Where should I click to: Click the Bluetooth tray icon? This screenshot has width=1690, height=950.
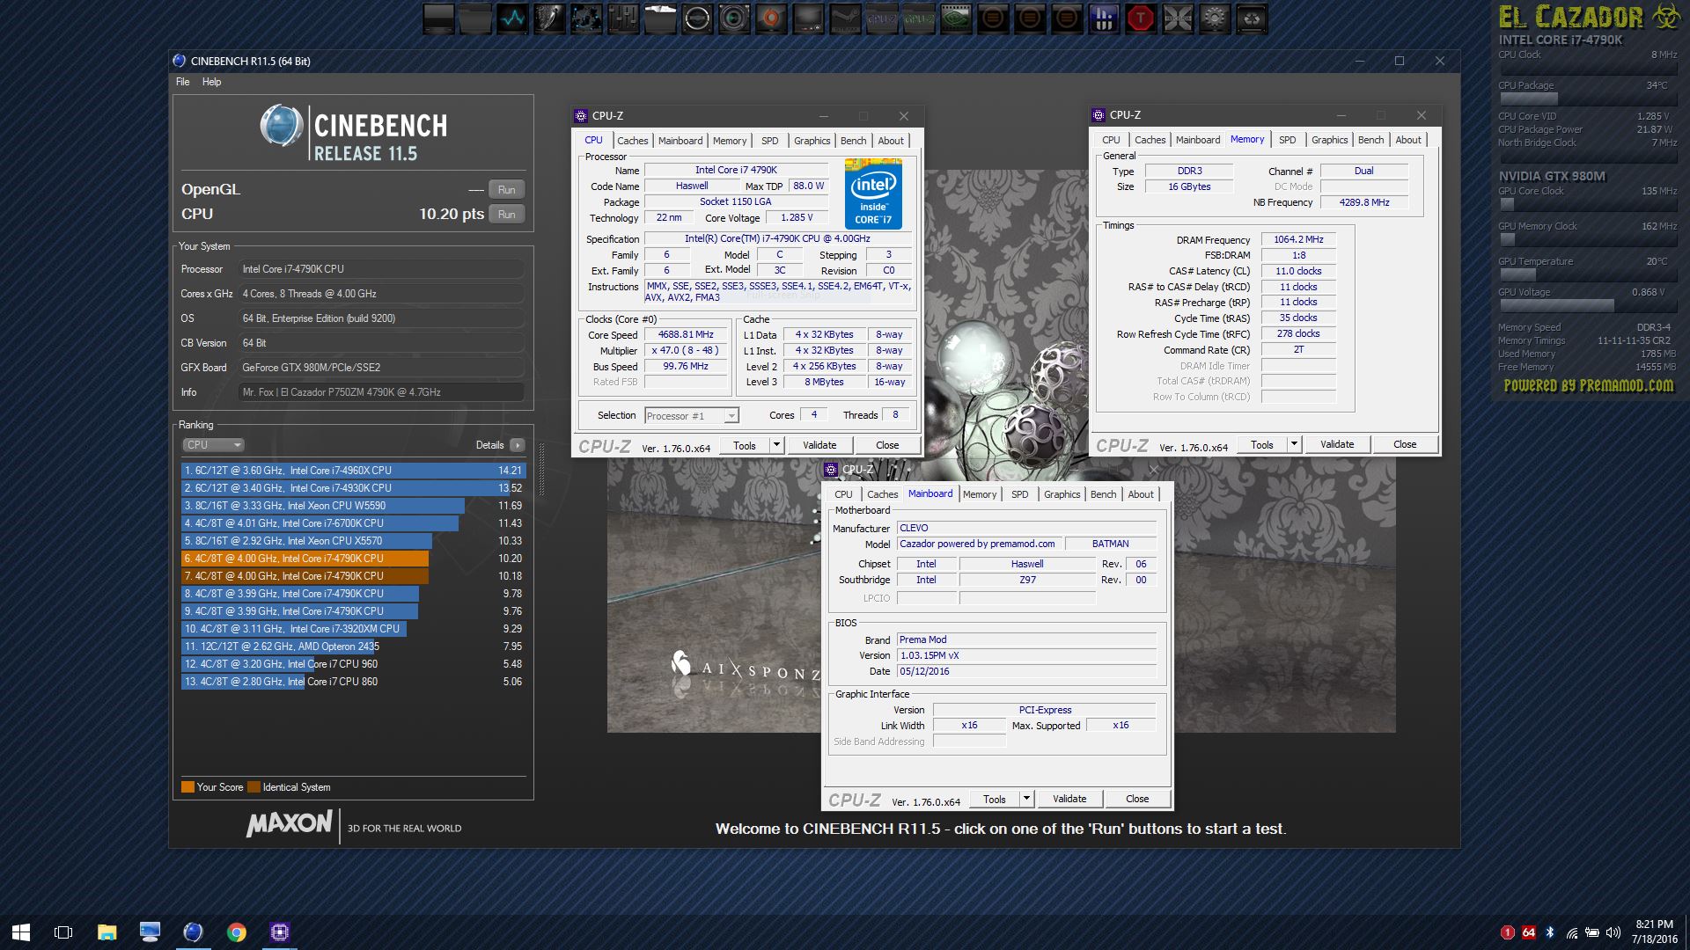pos(1549,932)
